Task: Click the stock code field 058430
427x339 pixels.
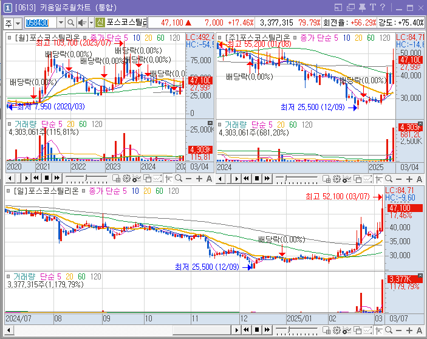Action: [x=41, y=22]
